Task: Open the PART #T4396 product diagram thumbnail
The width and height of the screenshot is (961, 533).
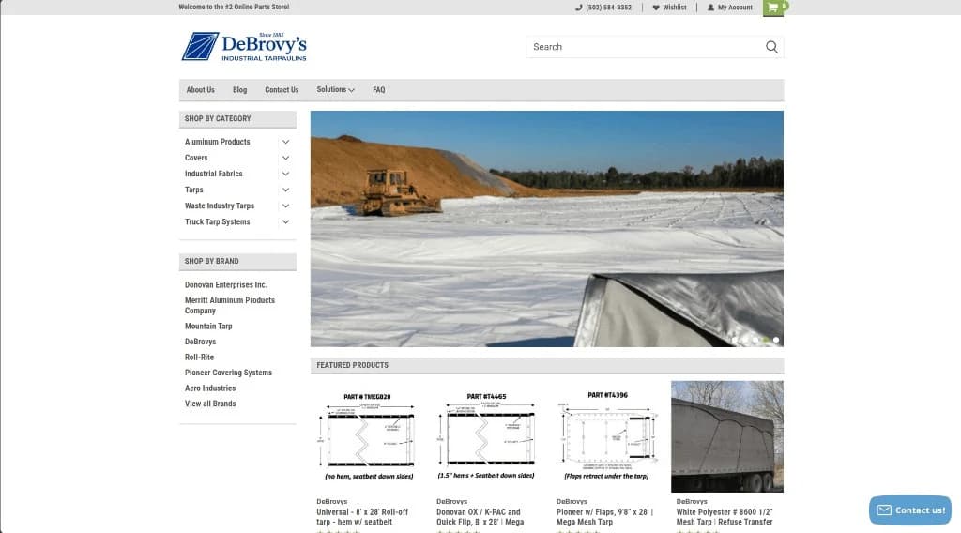Action: click(606, 436)
